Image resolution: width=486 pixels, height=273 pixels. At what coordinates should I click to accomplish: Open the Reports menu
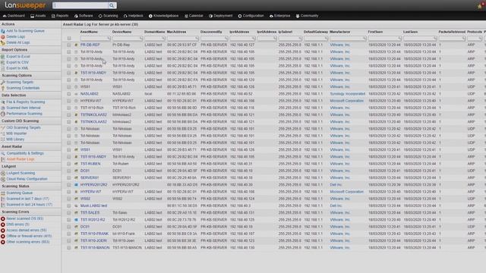(60, 16)
